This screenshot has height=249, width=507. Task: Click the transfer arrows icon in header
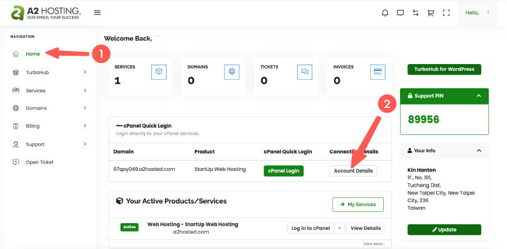[416, 13]
